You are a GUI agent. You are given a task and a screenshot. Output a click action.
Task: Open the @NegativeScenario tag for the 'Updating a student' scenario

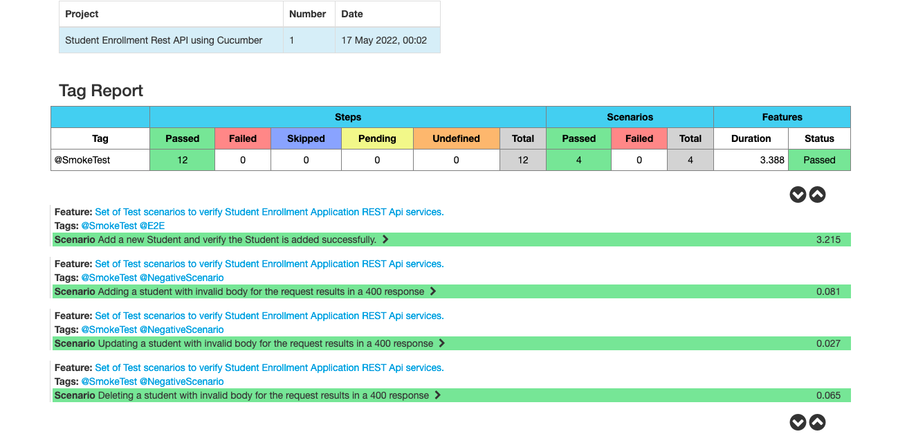point(182,329)
